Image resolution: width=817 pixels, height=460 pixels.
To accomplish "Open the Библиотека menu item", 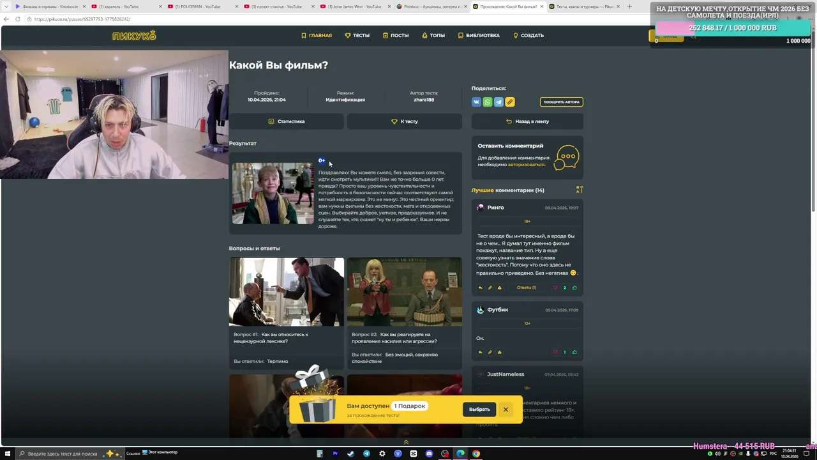I will click(479, 36).
